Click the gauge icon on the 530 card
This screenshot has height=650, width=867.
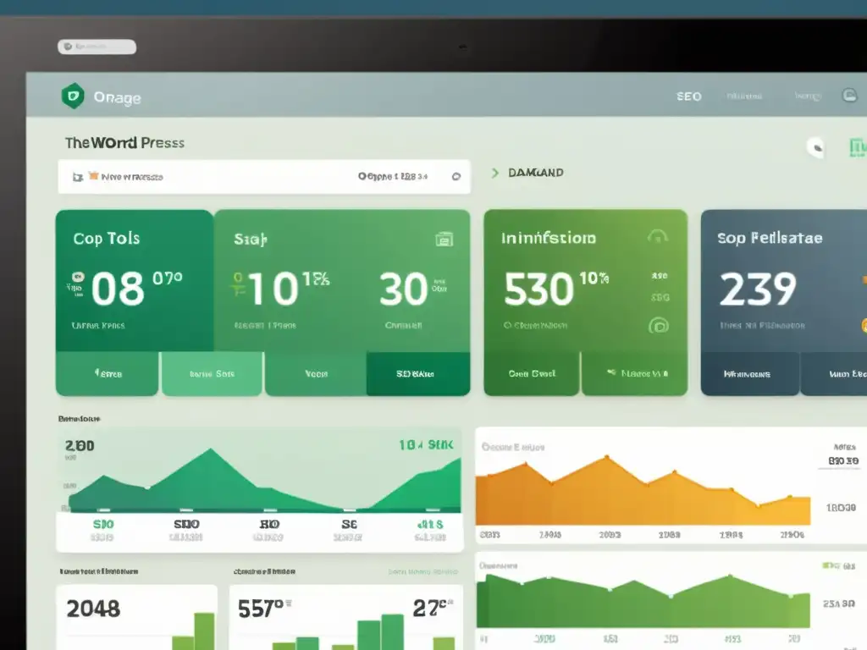(657, 238)
